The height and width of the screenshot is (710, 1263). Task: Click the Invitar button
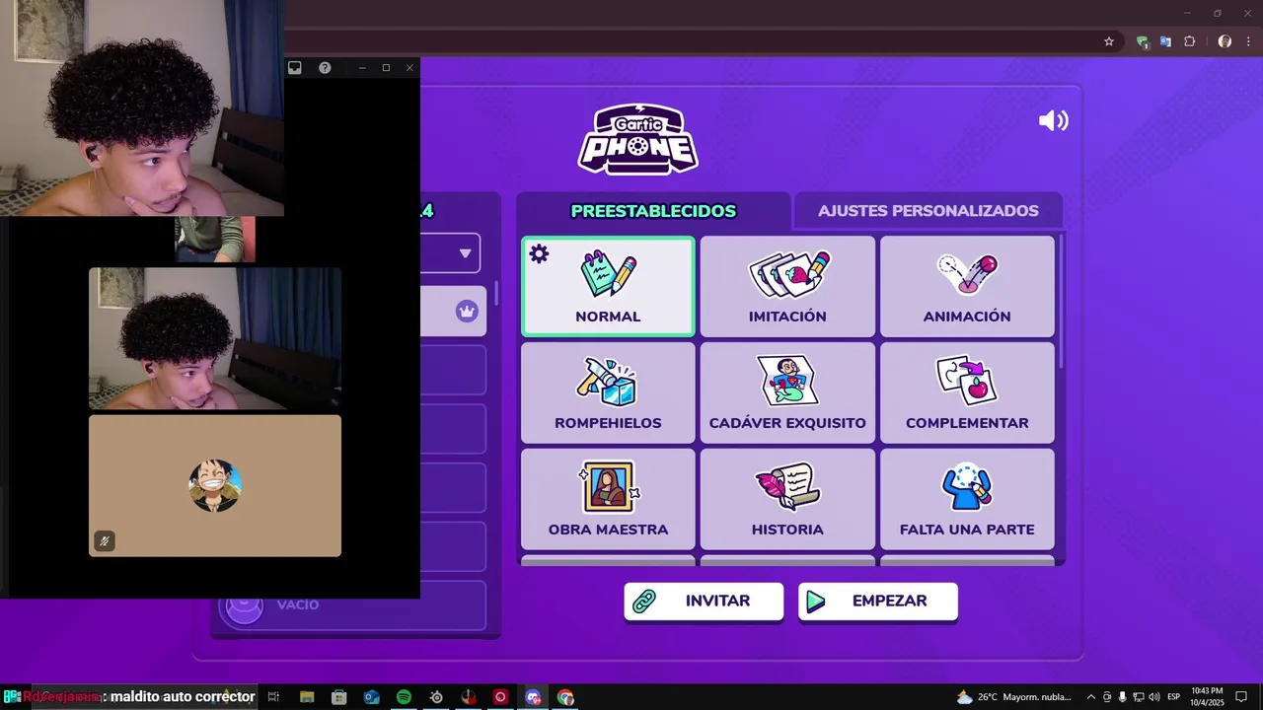point(704,601)
